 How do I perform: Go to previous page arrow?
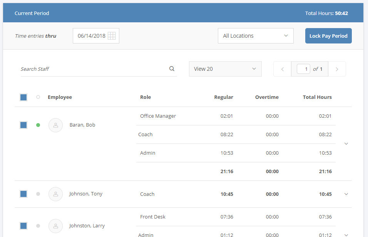[282, 69]
